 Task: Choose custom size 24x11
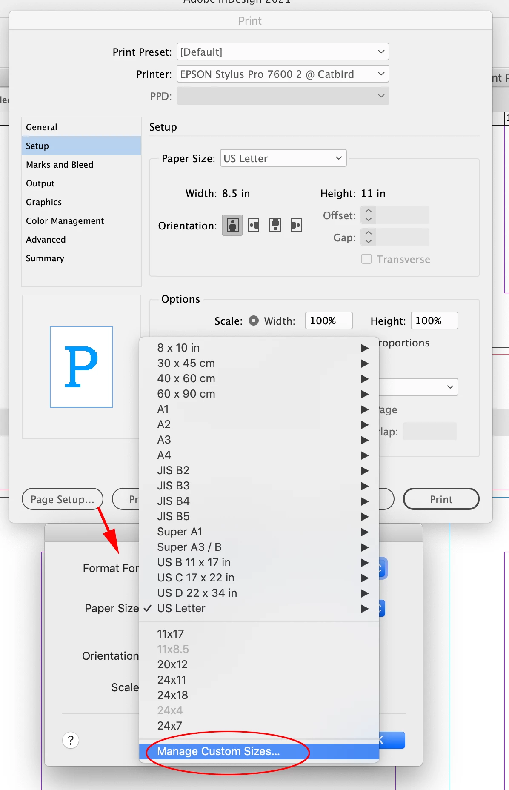click(x=259, y=680)
